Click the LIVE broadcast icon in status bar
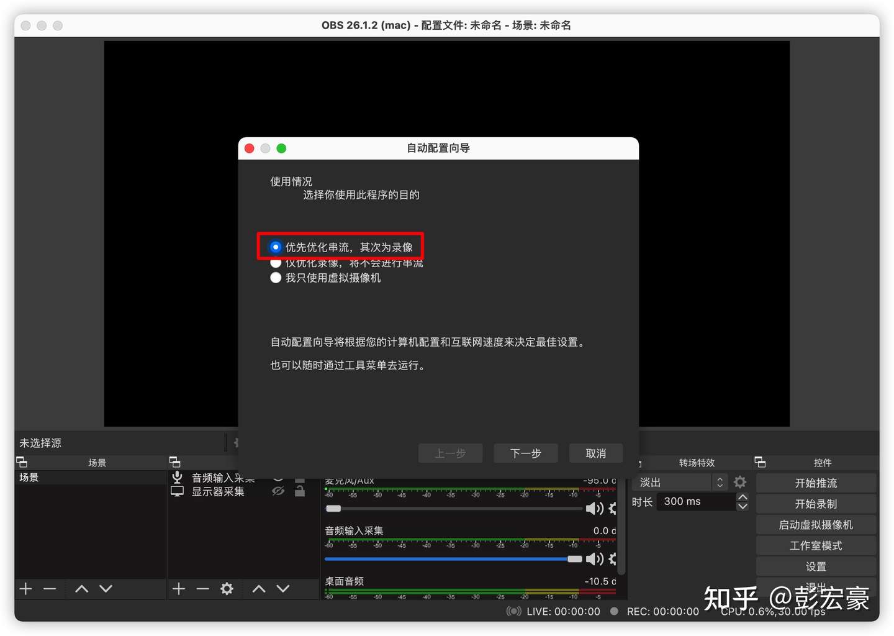Image resolution: width=894 pixels, height=636 pixels. (x=514, y=611)
